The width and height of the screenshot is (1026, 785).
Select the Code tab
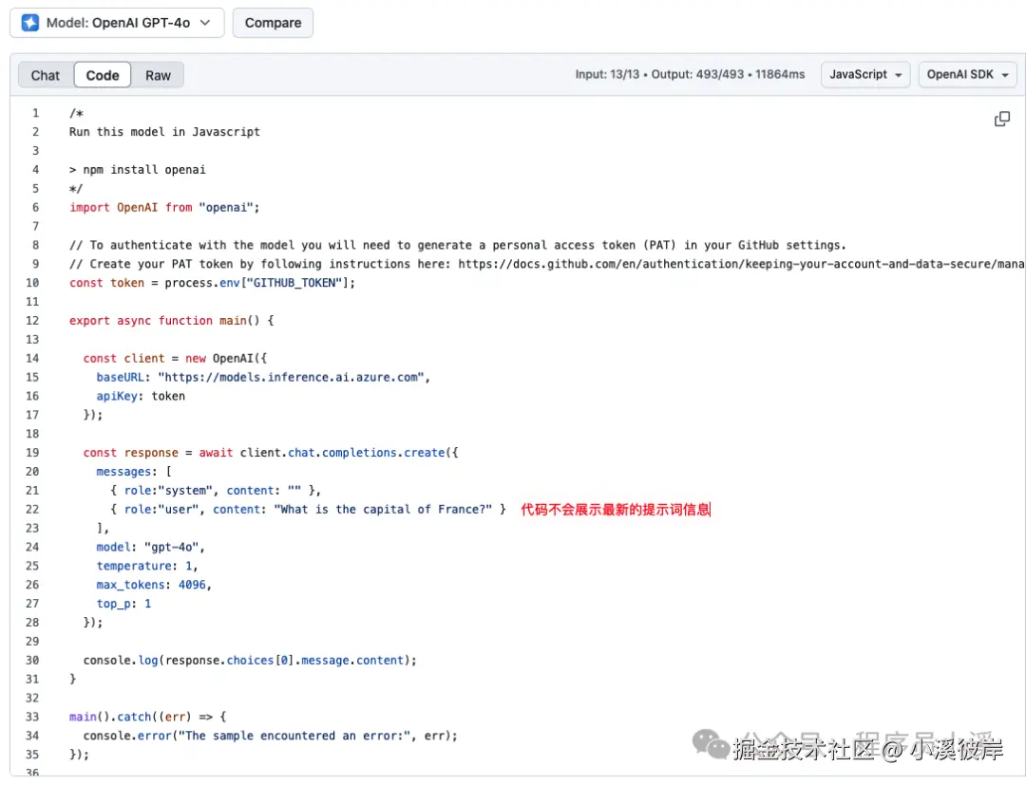tap(103, 75)
